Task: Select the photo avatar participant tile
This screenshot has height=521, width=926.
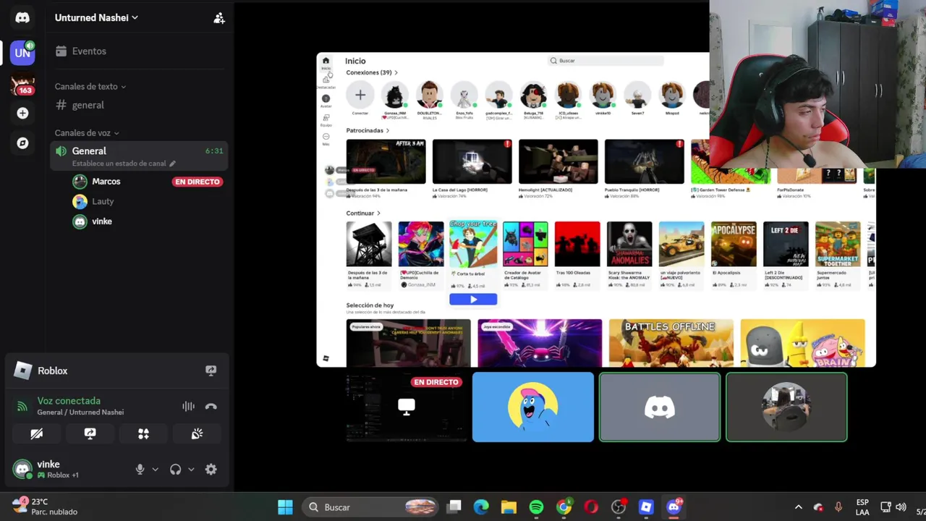Action: point(786,407)
